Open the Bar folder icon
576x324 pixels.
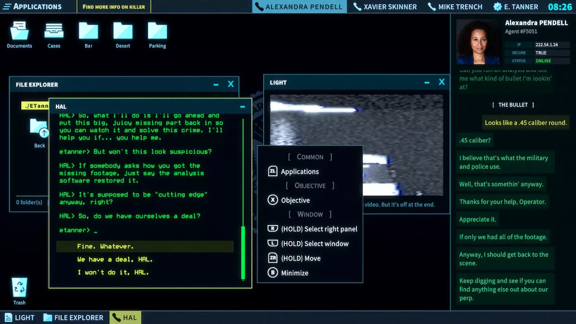88,31
